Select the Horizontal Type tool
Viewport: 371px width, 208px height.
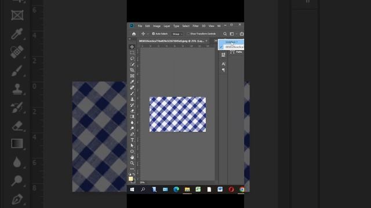(x=132, y=140)
